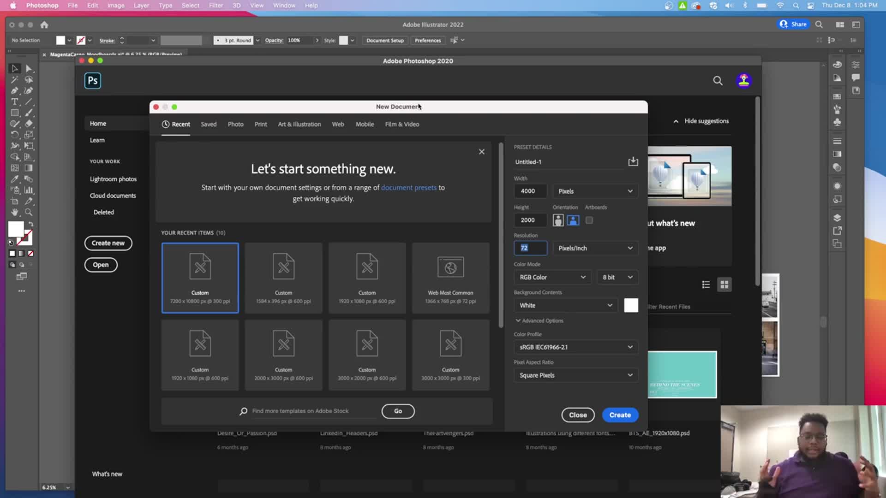Switch recent files to list view
This screenshot has height=498, width=886.
pyautogui.click(x=706, y=285)
